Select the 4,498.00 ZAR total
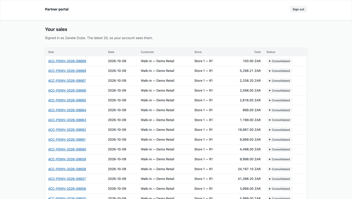 250,149
